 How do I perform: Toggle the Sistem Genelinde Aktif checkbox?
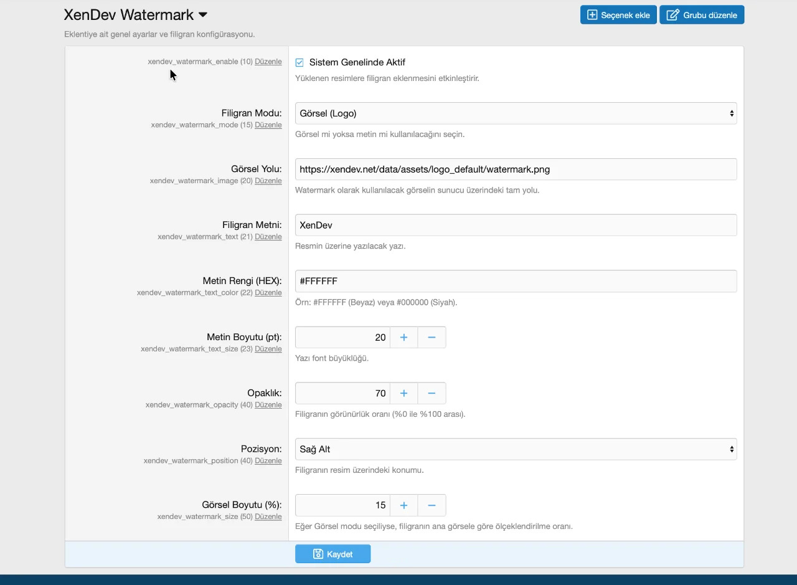pos(299,62)
